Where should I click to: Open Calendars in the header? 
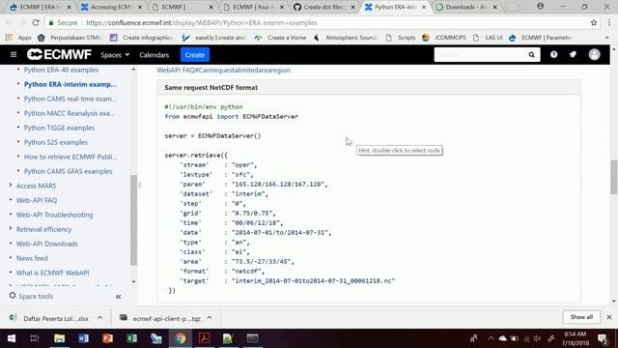(x=154, y=55)
